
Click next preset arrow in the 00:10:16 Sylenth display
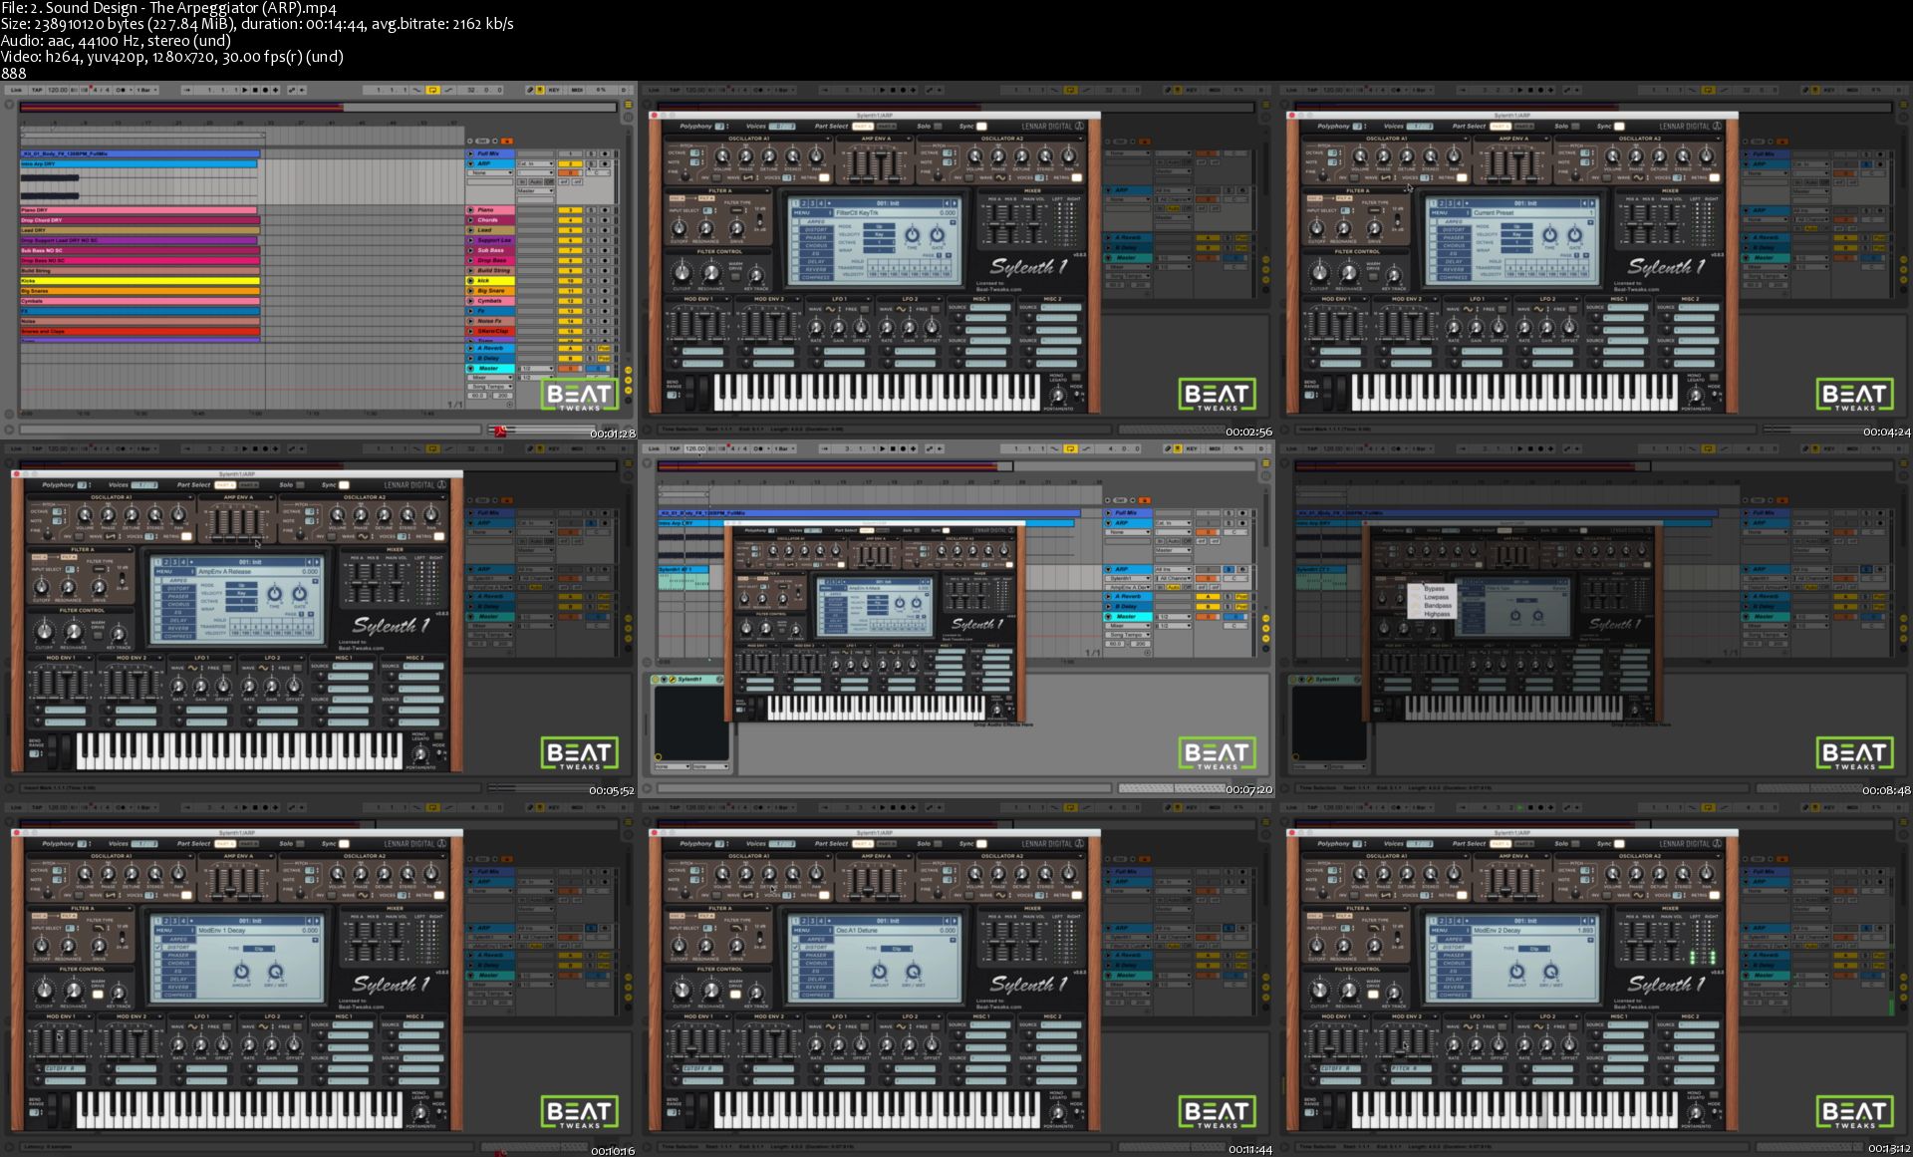pyautogui.click(x=317, y=921)
